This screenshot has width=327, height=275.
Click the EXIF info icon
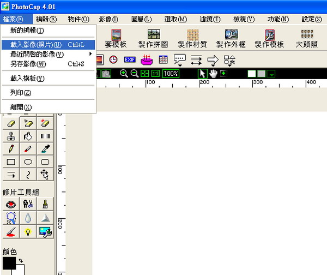tap(130, 59)
